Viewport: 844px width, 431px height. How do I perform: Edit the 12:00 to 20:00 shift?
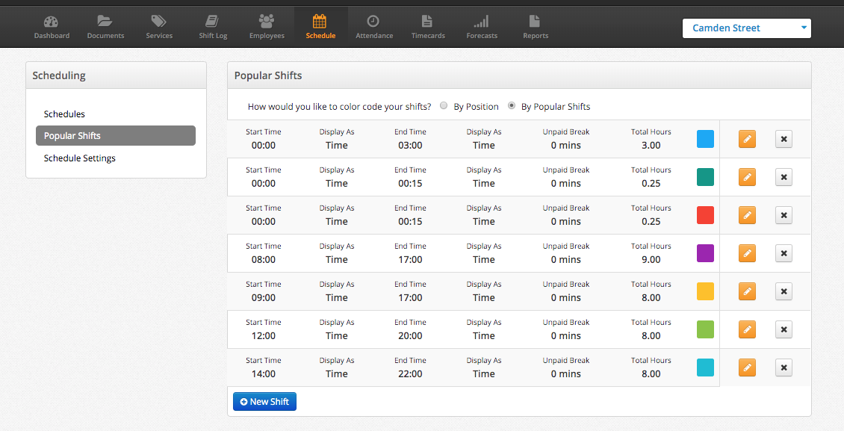click(x=747, y=329)
